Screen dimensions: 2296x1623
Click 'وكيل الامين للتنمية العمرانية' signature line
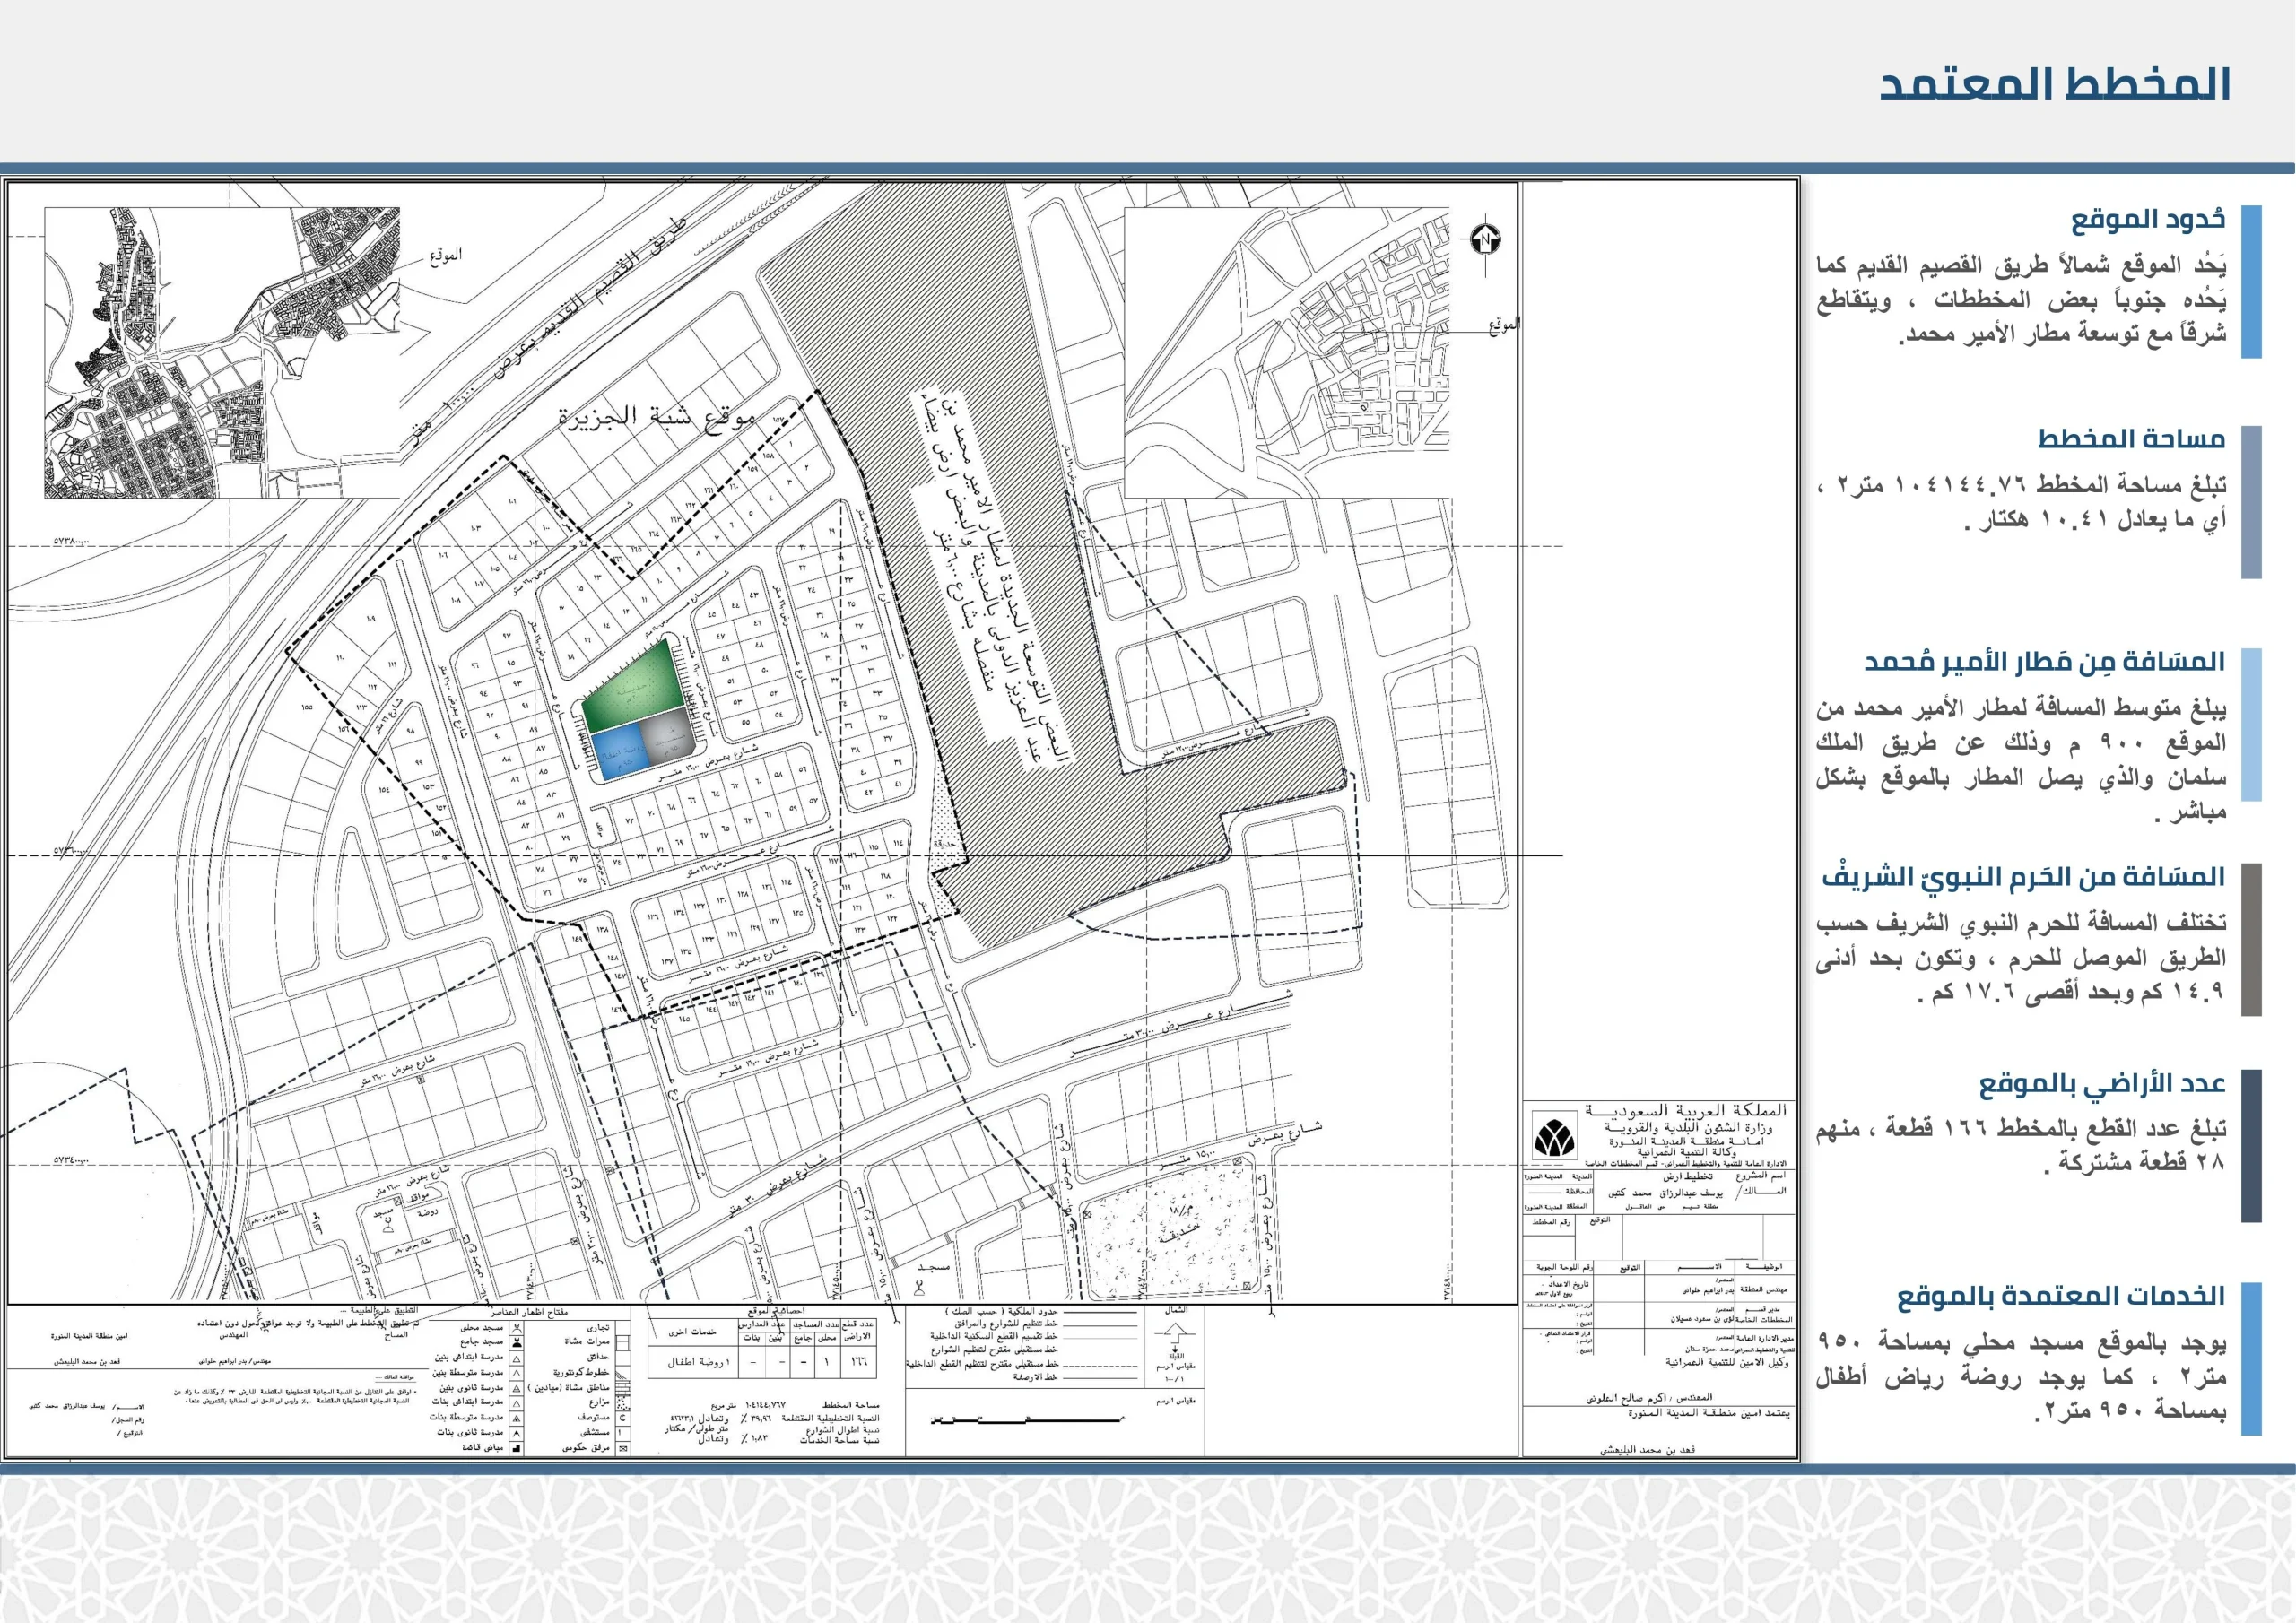1728,1363
